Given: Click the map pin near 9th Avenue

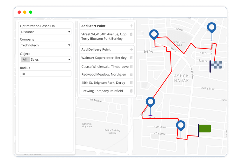Looking at the screenshot, I should pos(150,102).
